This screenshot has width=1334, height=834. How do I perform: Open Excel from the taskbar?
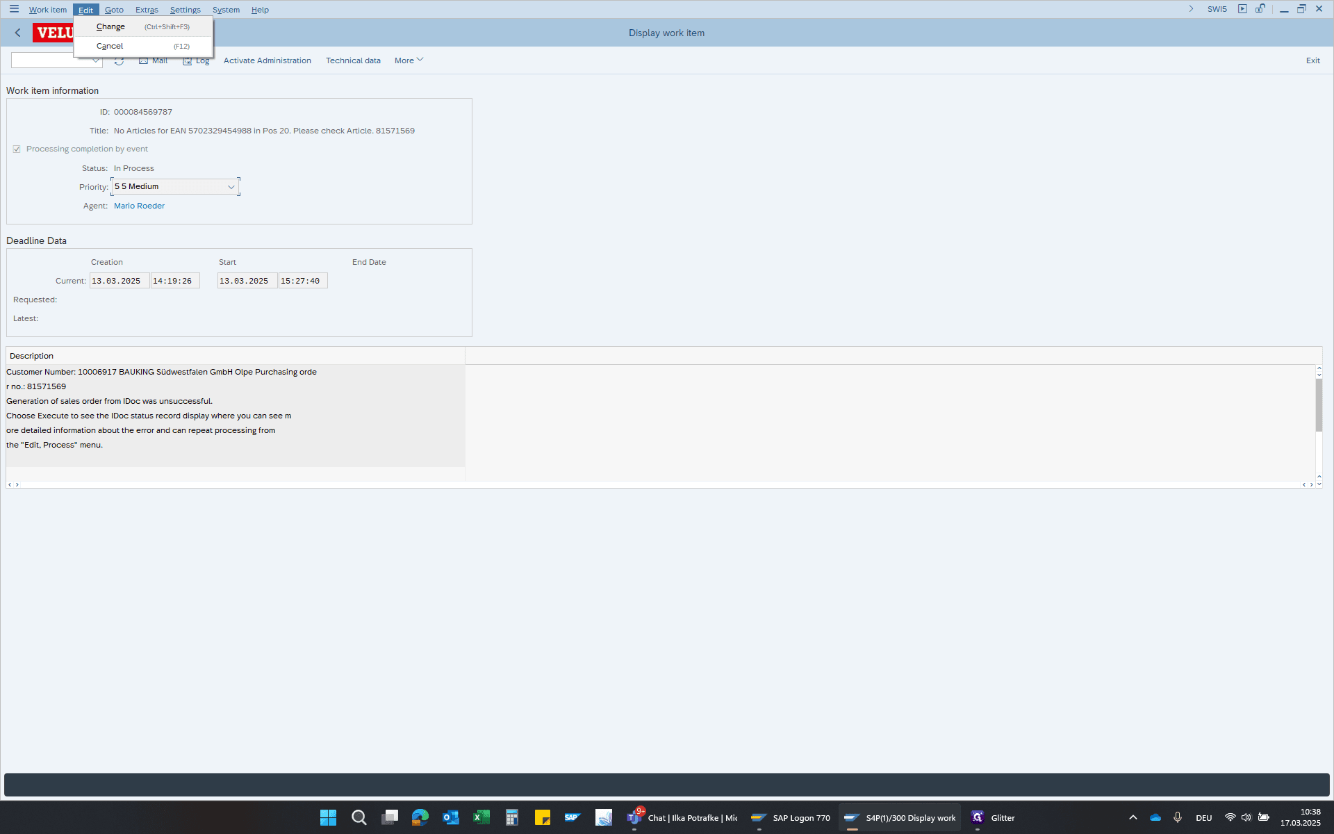pyautogui.click(x=481, y=817)
